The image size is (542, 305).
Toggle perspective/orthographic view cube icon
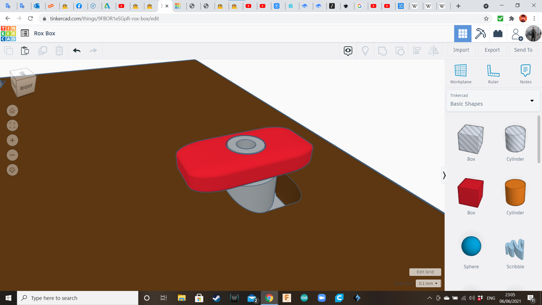click(x=12, y=170)
